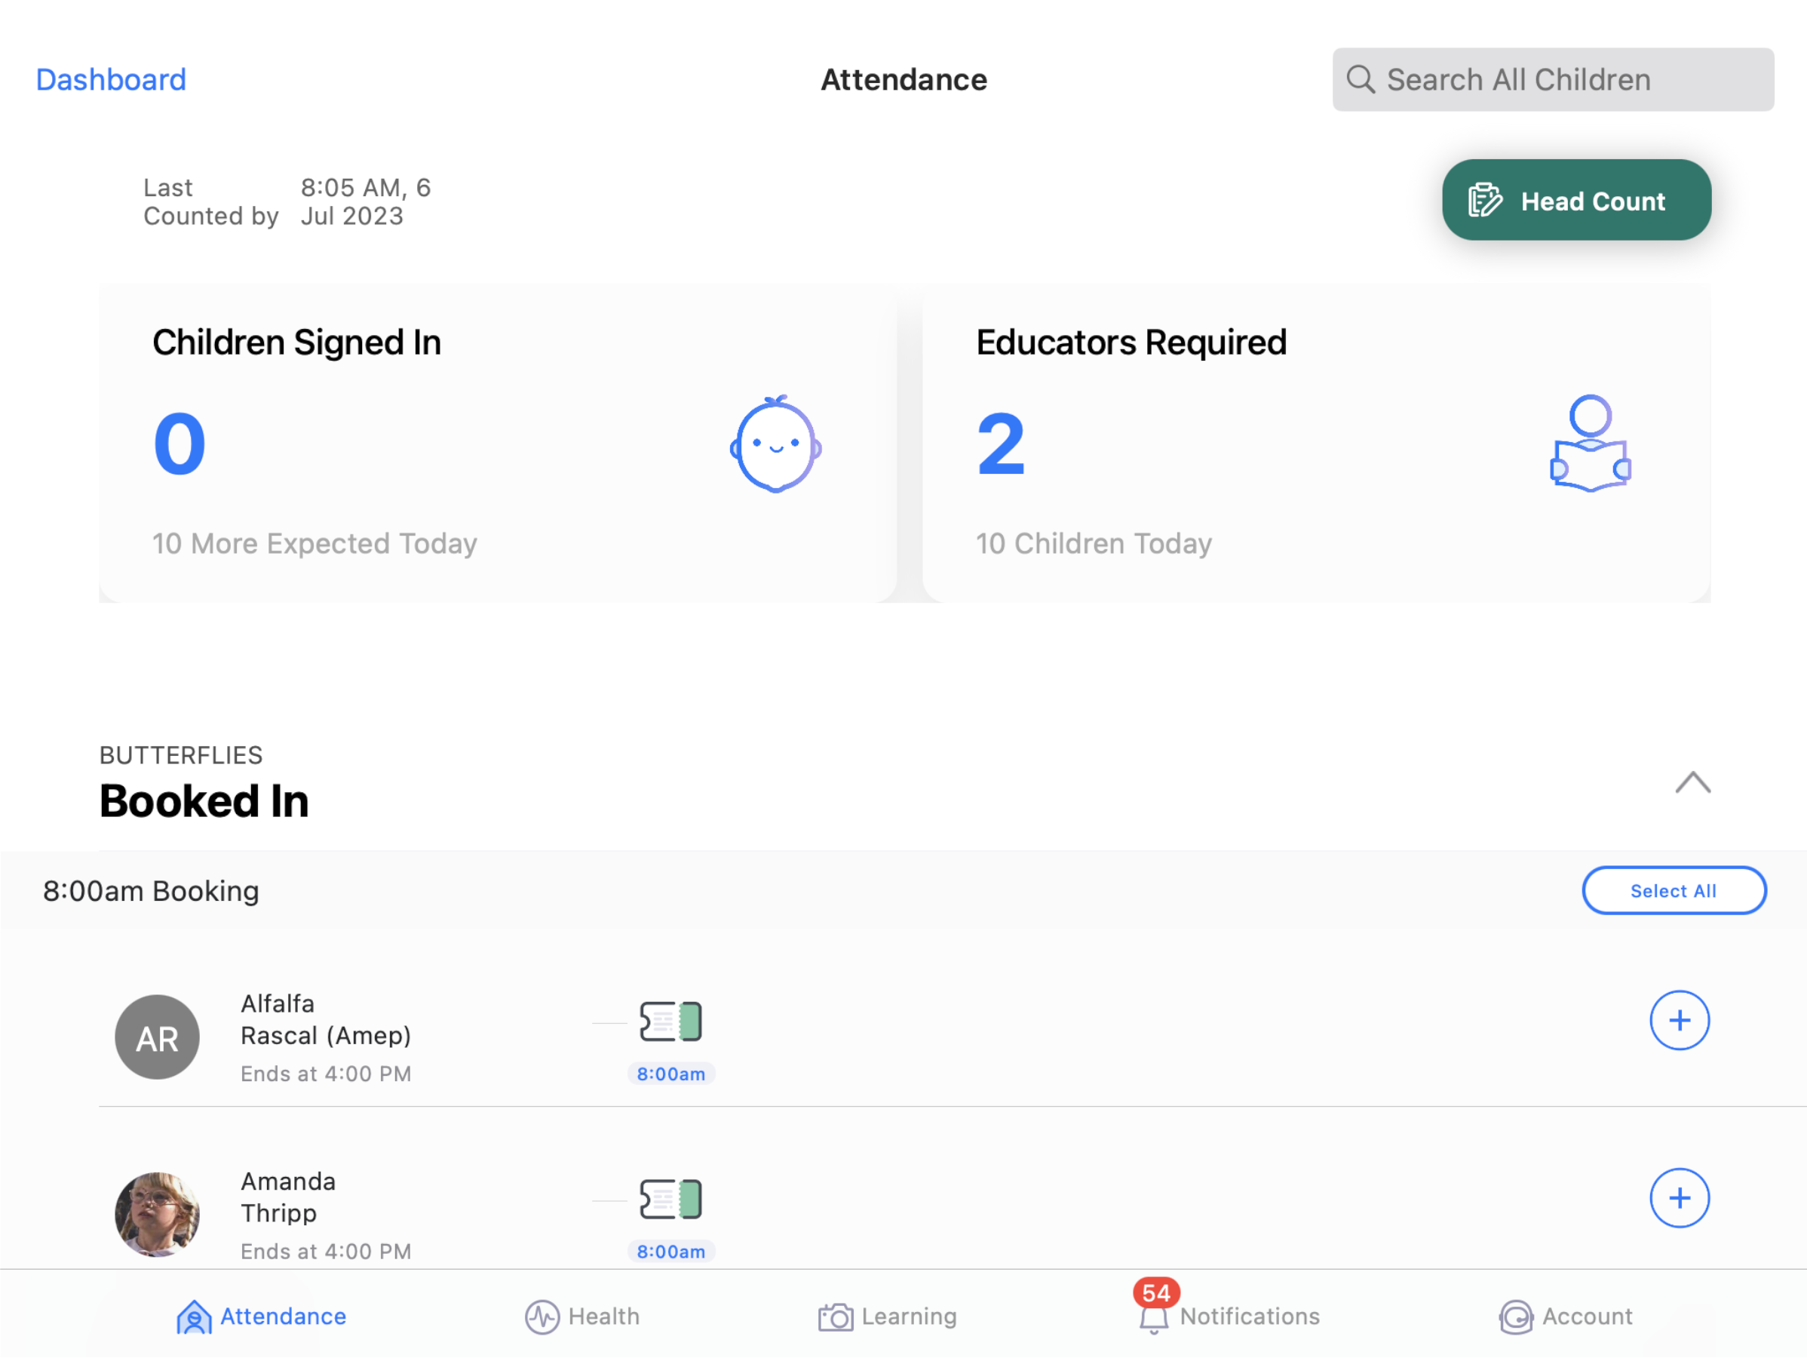Sign in Amanda Thripp with the plus button

click(x=1680, y=1199)
